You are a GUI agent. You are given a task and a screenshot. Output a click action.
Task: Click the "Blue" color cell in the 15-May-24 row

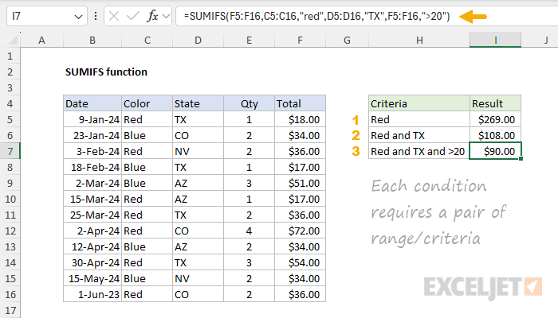[x=147, y=278]
